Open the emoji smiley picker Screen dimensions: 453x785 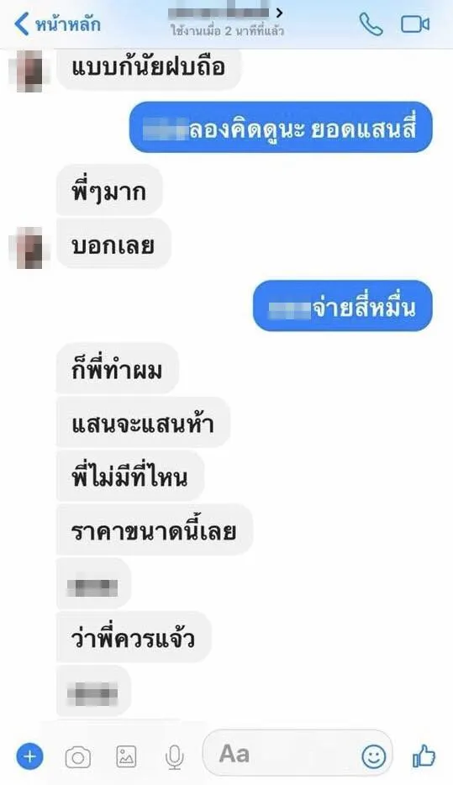(373, 756)
